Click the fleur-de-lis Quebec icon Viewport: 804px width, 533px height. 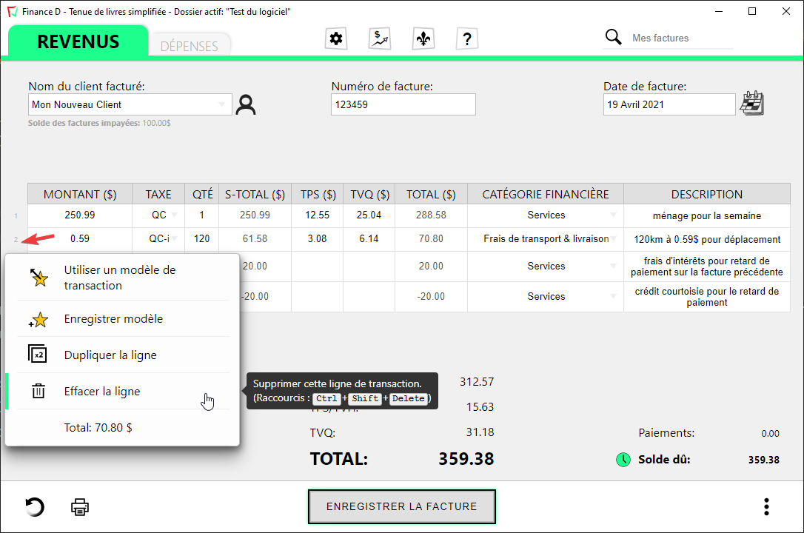tap(423, 38)
